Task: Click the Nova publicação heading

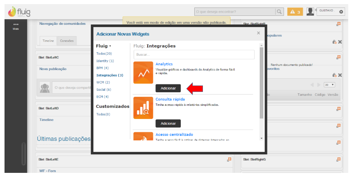Action: 53,69
